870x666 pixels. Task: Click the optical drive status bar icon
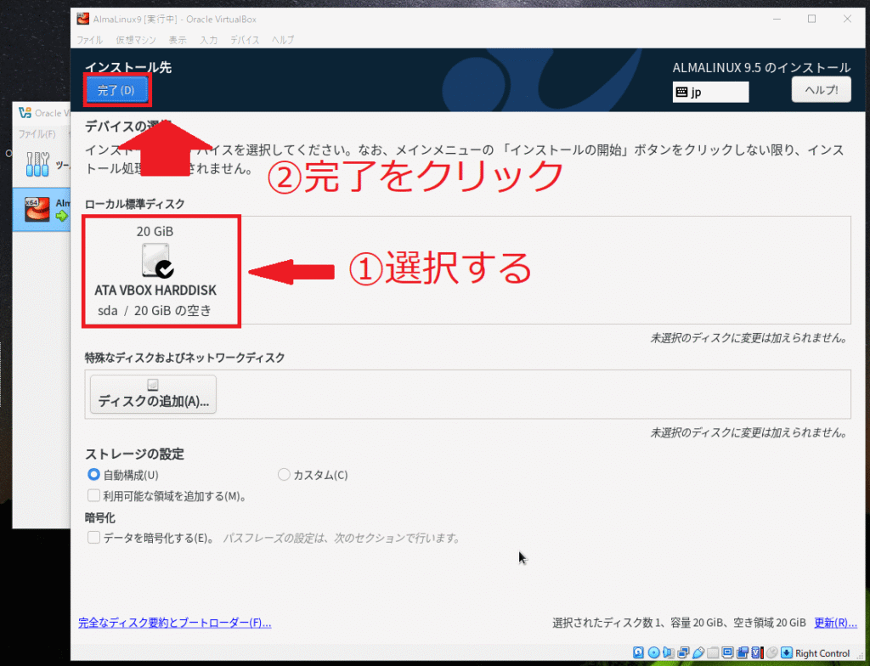point(653,652)
